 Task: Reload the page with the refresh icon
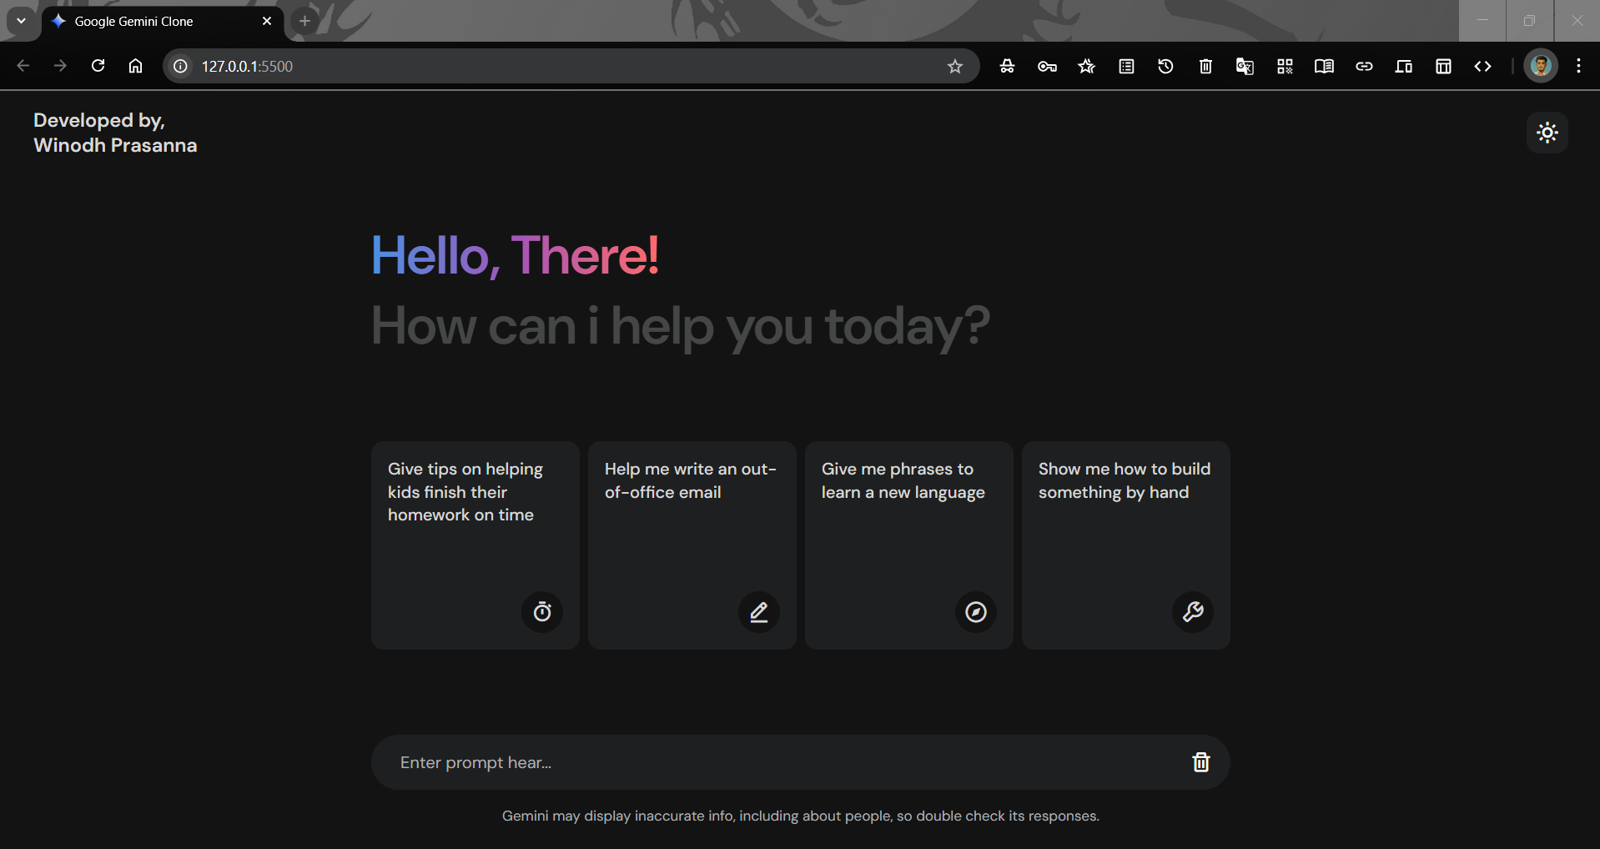point(98,66)
